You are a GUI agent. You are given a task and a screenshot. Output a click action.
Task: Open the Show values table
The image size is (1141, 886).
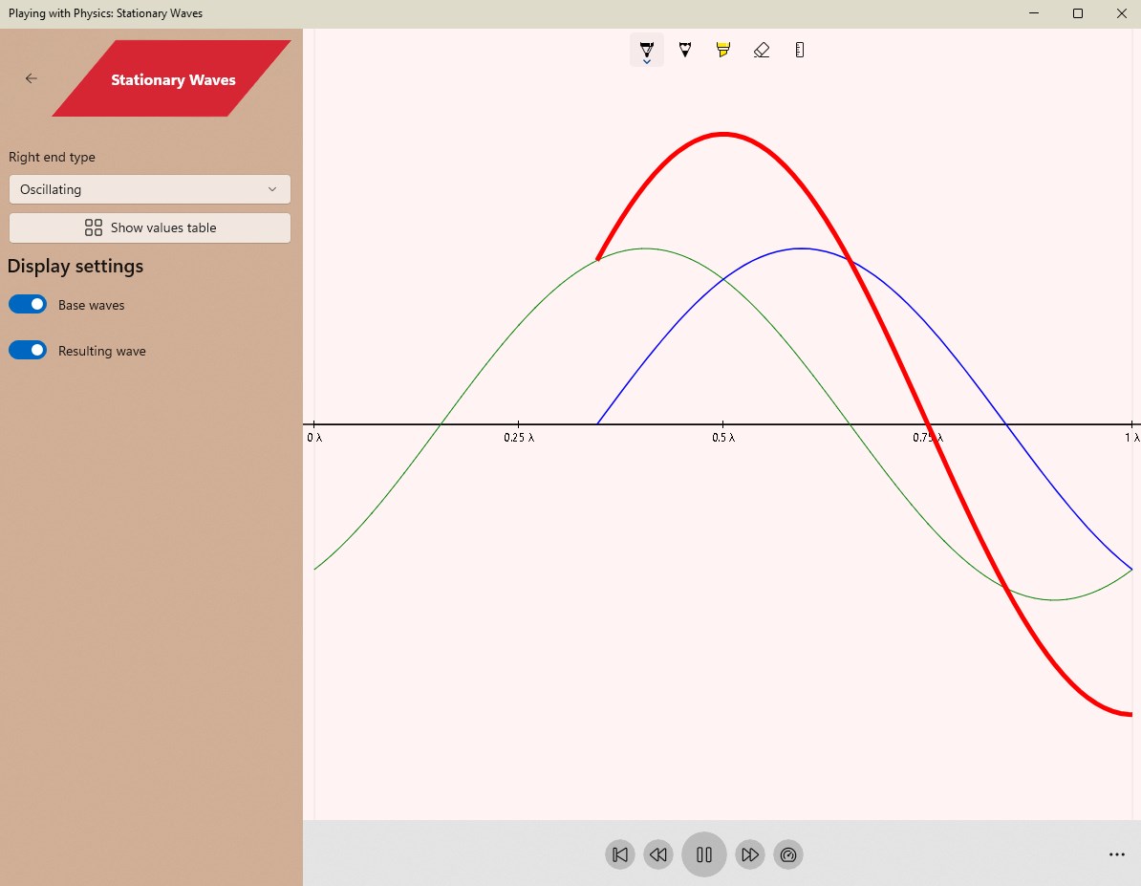149,227
